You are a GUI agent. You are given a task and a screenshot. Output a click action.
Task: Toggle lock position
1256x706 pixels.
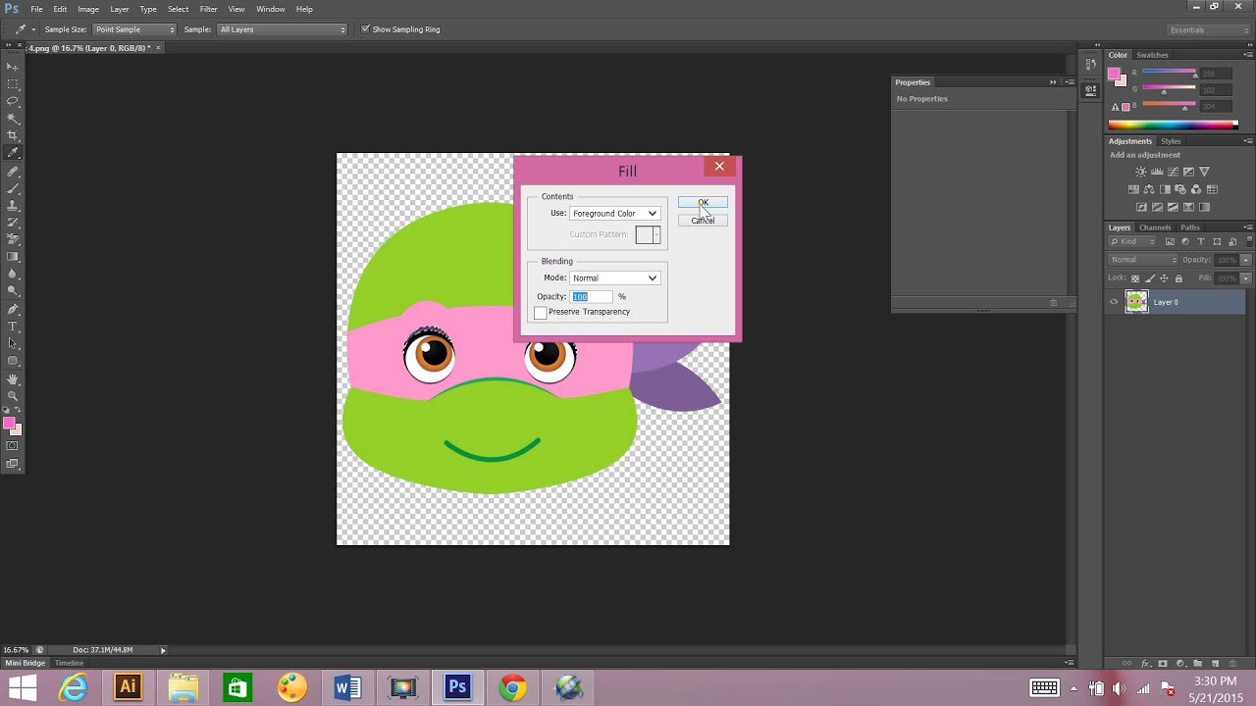[x=1164, y=278]
